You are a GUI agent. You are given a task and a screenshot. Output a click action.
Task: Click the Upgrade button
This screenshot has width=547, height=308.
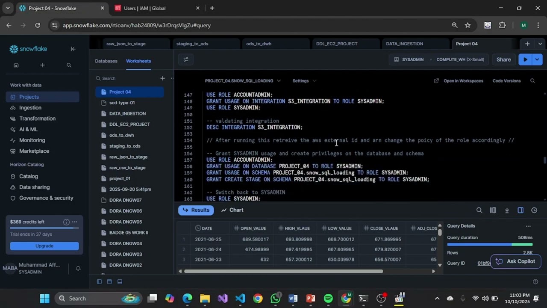click(x=44, y=246)
